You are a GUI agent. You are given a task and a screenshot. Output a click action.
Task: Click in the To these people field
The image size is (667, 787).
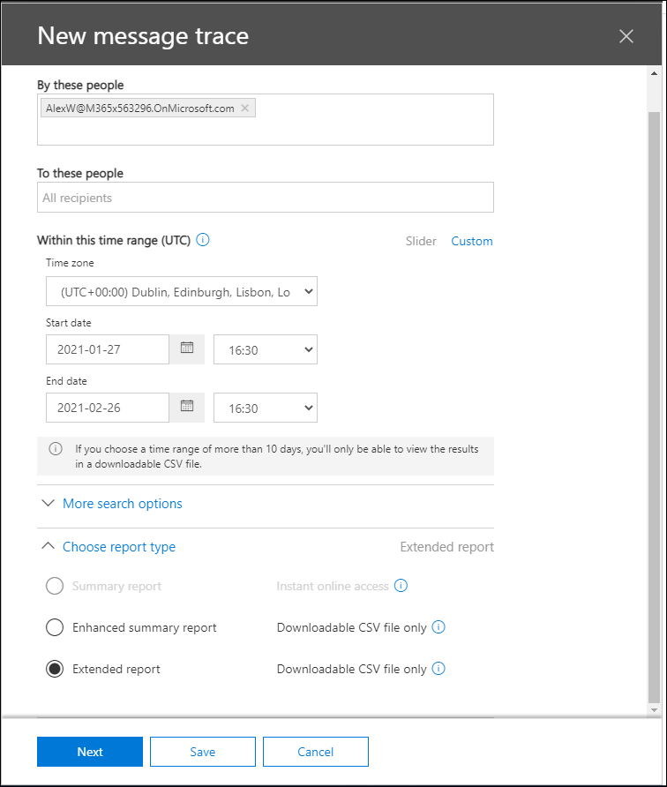(265, 198)
